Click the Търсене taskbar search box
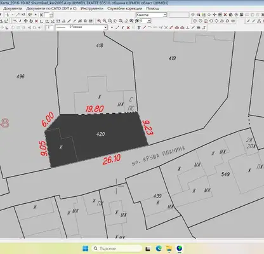This screenshot has height=254, width=264. click(x=117, y=248)
